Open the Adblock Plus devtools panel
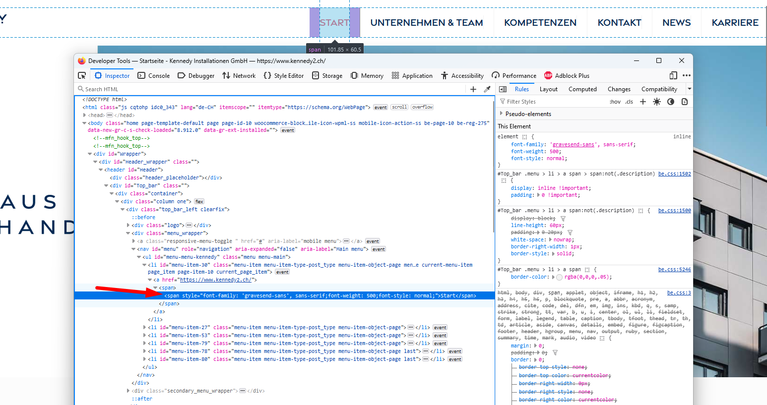Screen dimensions: 767x405 (x=567, y=75)
